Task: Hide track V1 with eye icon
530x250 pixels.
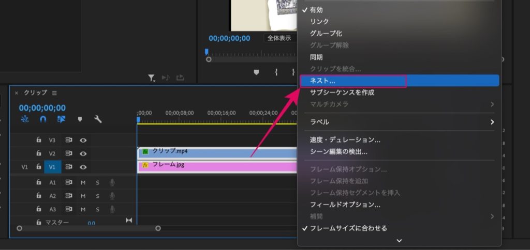Action: 83,167
